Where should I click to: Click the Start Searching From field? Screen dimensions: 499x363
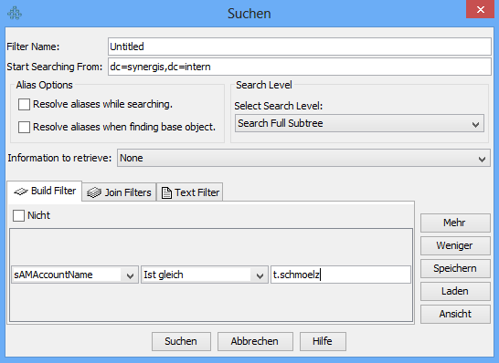click(x=300, y=67)
